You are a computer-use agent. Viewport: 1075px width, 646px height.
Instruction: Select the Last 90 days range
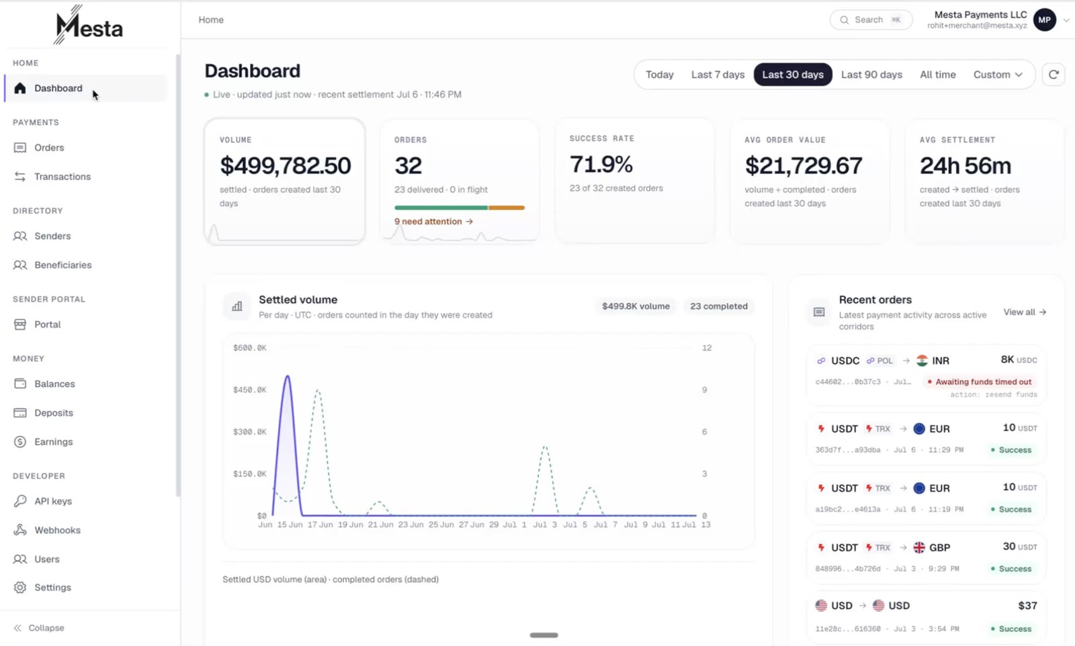click(871, 75)
